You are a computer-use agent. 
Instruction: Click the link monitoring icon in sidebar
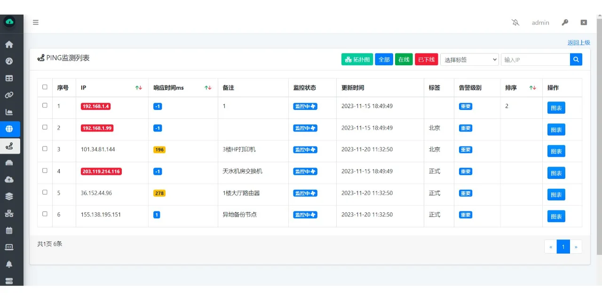click(x=10, y=95)
